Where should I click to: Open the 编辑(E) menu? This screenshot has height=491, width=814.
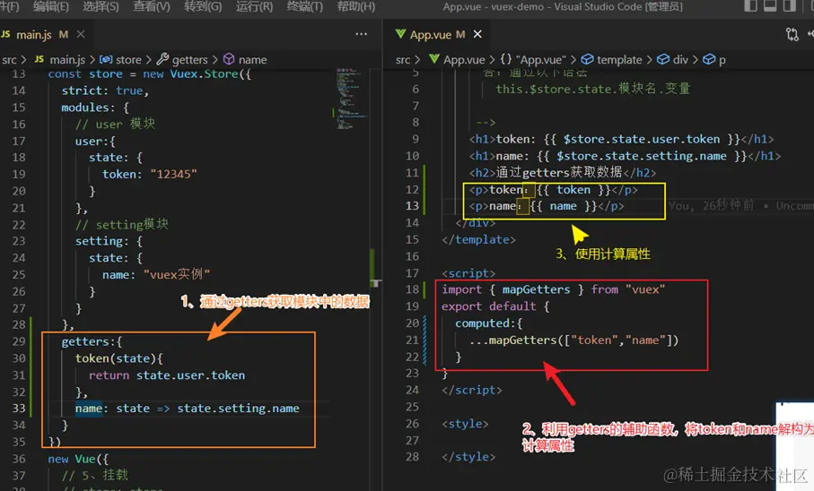(x=50, y=6)
